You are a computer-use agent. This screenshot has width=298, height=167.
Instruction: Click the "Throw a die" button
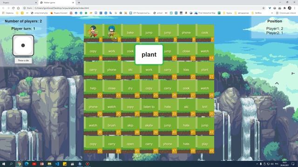pos(23,61)
